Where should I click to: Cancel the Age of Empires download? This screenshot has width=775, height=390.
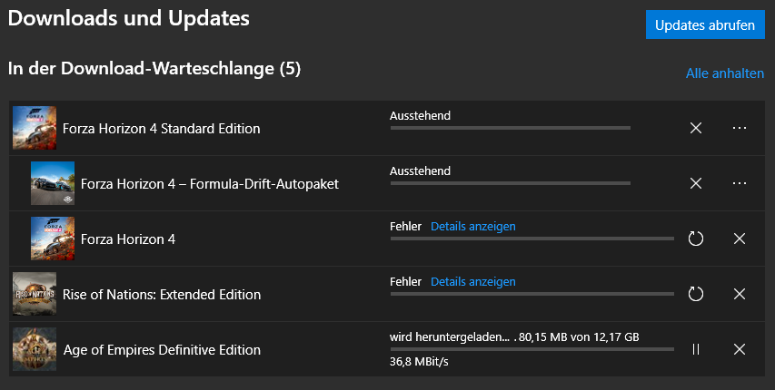pos(739,349)
